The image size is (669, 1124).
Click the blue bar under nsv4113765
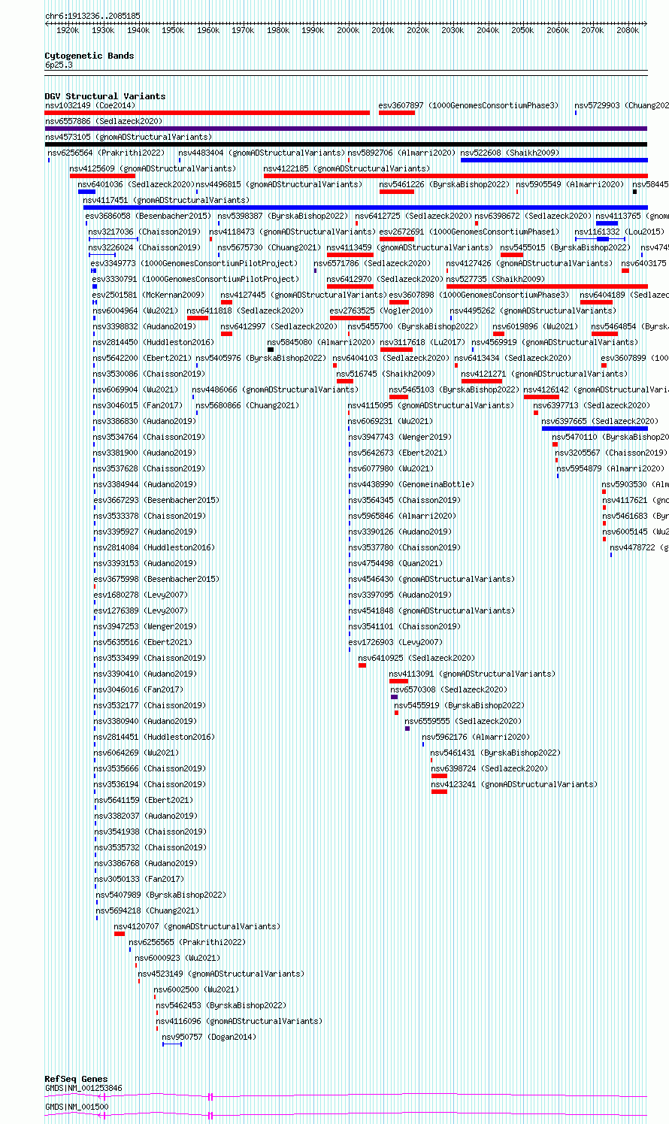[x=607, y=223]
